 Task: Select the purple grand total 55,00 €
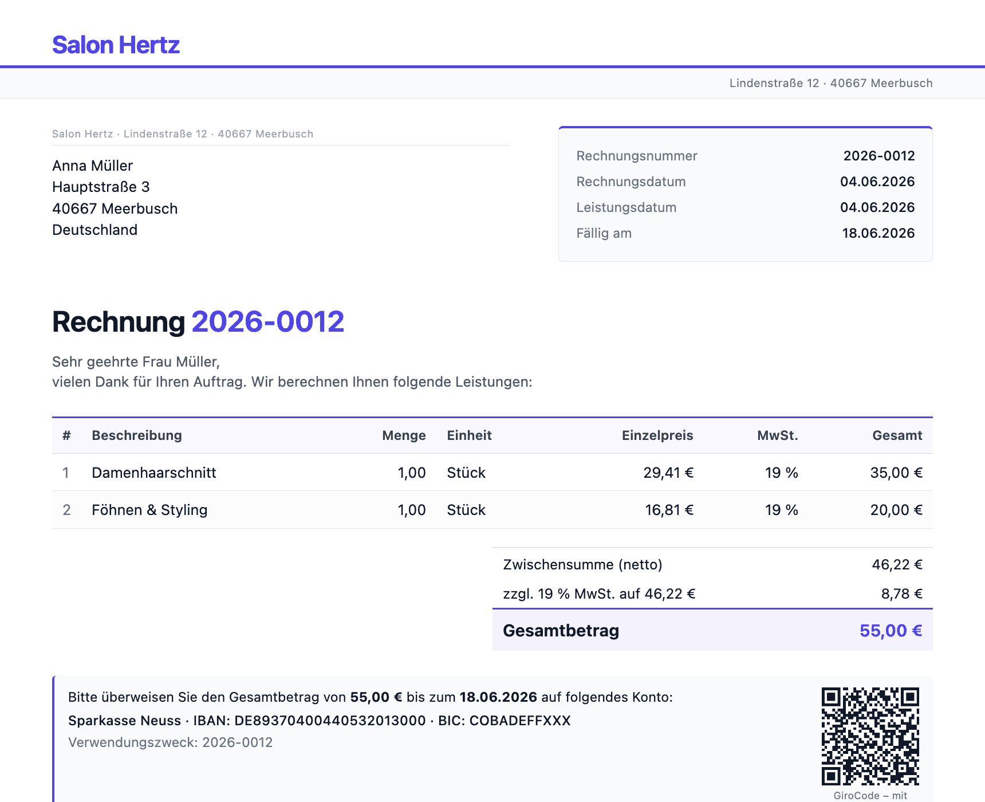(891, 631)
